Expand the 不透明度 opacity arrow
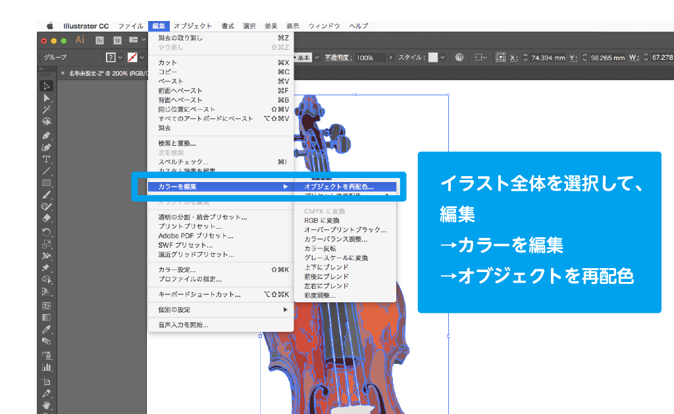The height and width of the screenshot is (414, 674). tap(391, 58)
